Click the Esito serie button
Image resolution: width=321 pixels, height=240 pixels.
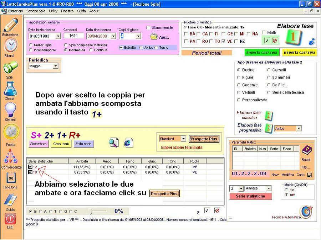point(83,144)
